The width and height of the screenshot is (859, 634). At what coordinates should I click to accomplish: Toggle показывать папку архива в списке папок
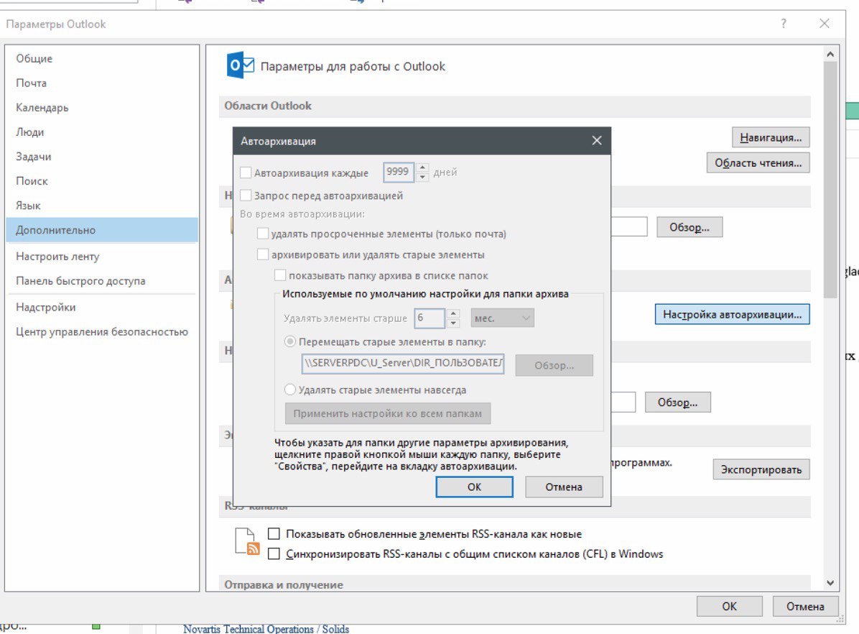tap(280, 275)
